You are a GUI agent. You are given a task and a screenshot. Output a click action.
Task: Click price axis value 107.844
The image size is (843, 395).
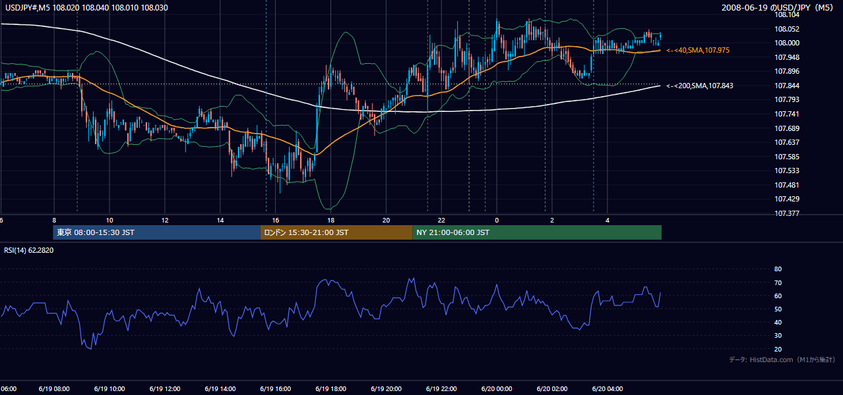click(786, 86)
